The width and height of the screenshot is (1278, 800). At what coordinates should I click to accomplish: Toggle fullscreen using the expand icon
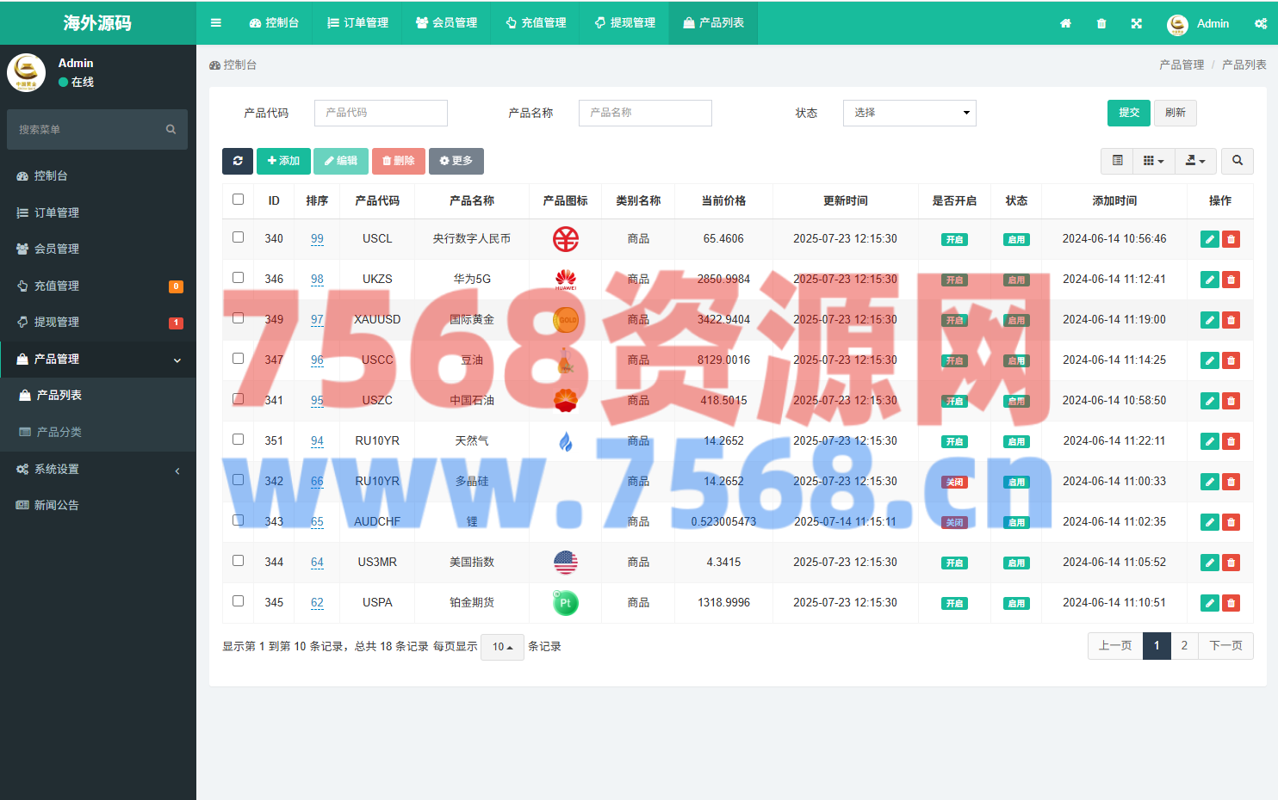pyautogui.click(x=1136, y=23)
